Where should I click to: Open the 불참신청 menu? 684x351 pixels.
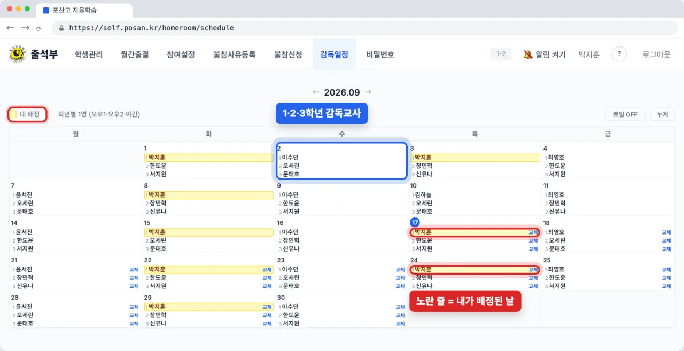[x=288, y=54]
